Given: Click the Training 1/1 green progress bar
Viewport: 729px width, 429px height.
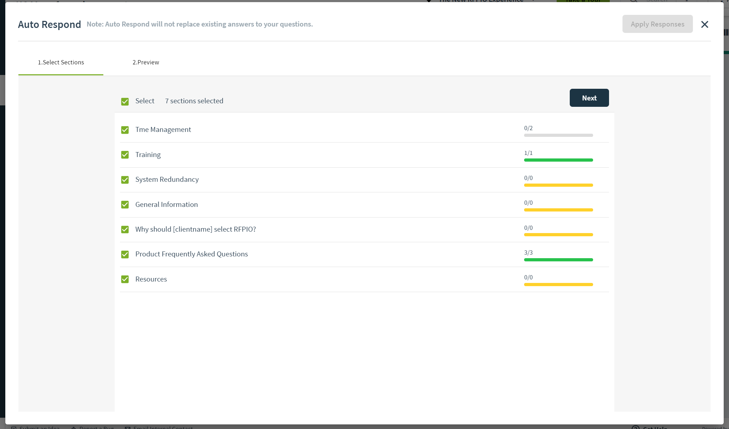Looking at the screenshot, I should coord(558,160).
